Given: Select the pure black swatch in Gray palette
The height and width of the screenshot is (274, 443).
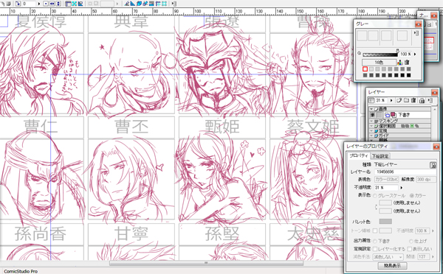Looking at the screenshot, I should [x=409, y=75].
